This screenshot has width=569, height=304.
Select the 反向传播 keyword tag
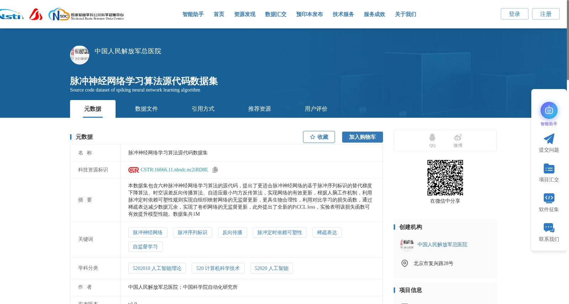pos(232,232)
